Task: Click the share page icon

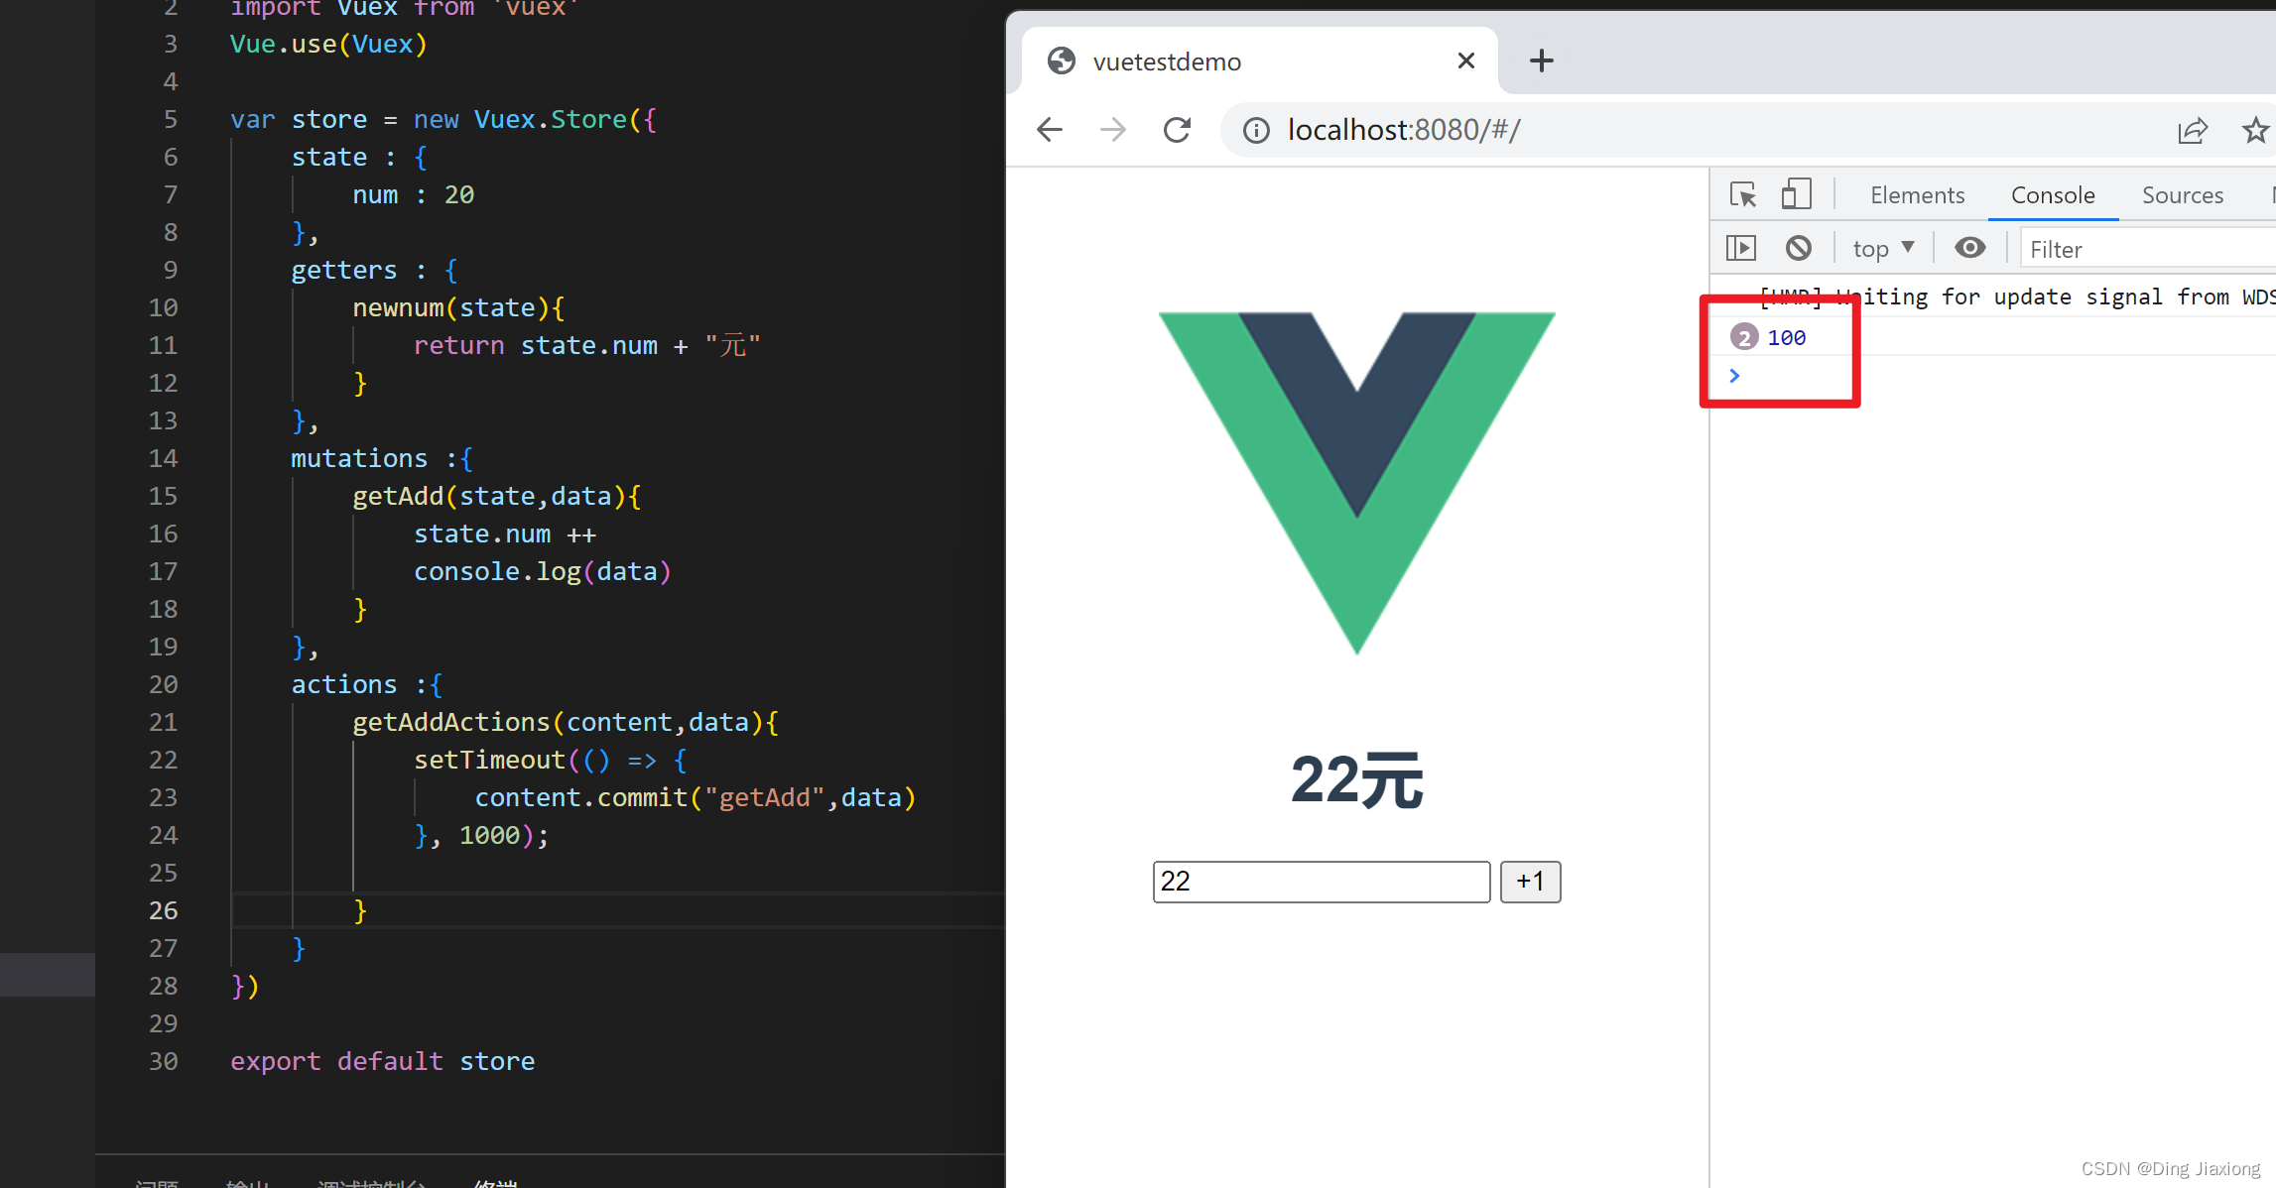Action: pos(2193,130)
